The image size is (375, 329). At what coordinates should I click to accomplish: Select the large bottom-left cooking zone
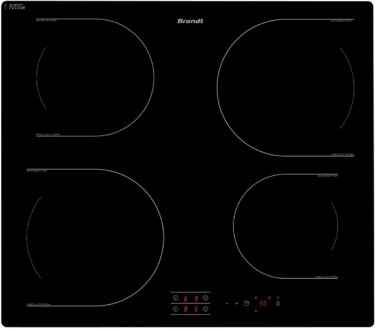95,238
